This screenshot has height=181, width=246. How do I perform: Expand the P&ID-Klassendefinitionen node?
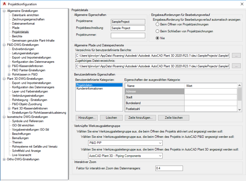tap(9, 66)
